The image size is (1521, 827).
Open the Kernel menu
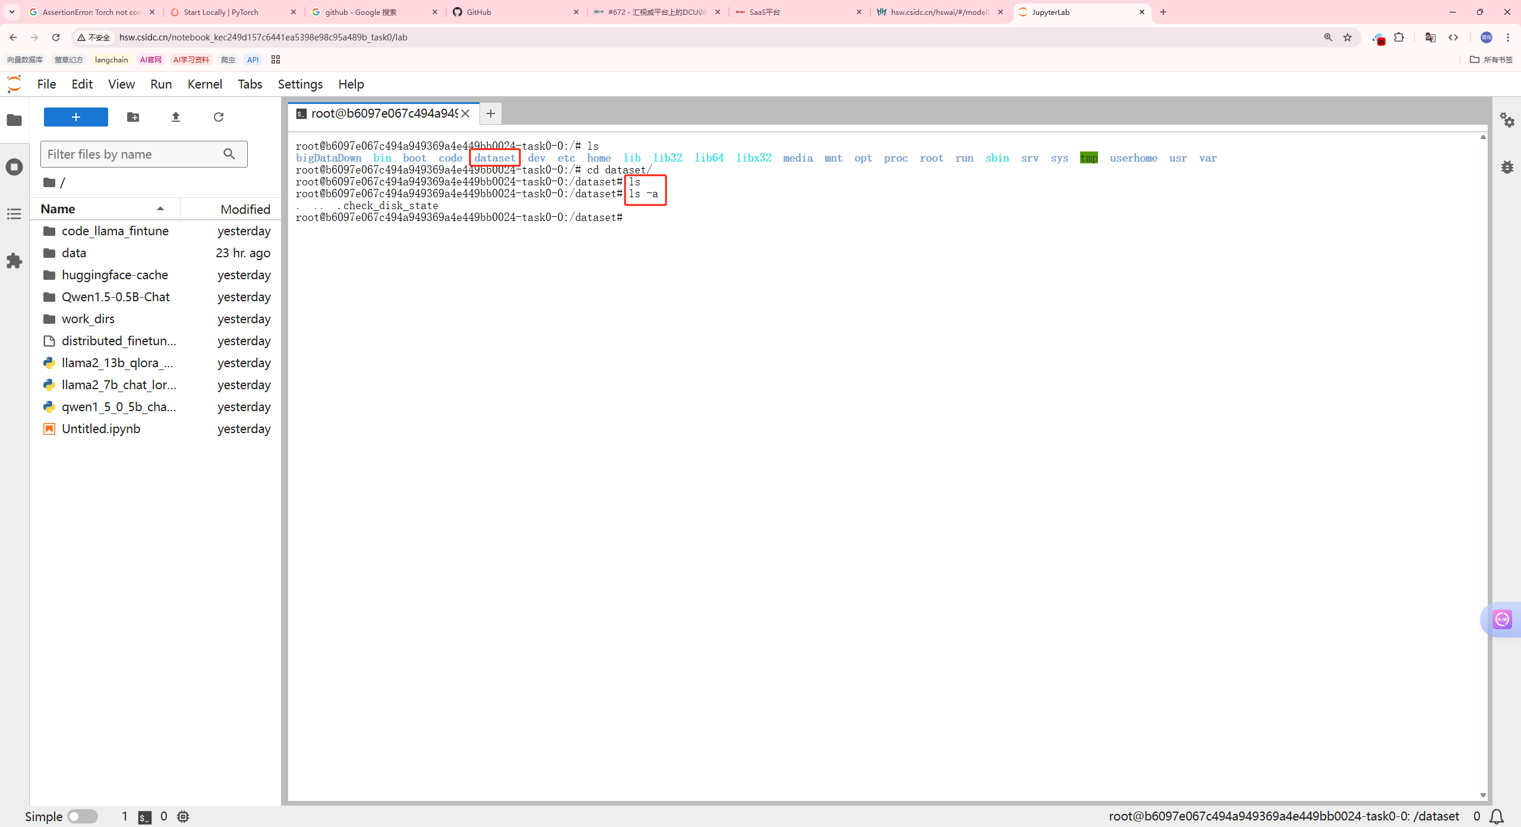tap(204, 84)
